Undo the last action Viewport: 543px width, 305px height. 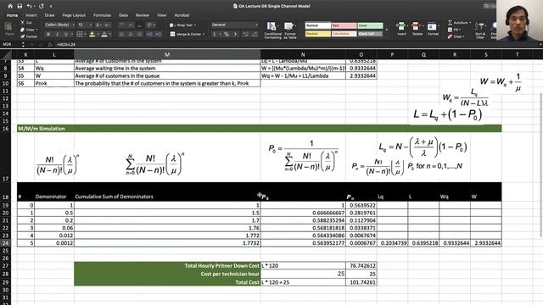(x=30, y=6)
